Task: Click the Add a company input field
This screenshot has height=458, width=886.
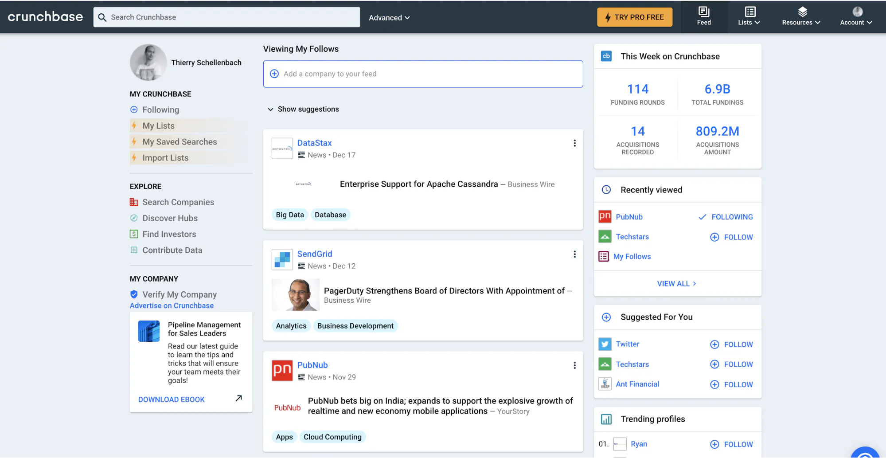Action: 423,74
